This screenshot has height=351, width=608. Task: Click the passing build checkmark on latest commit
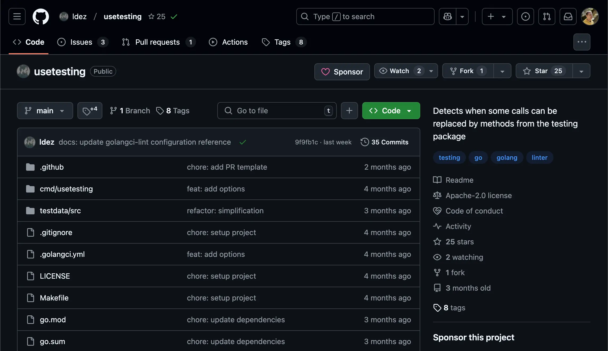tap(243, 142)
